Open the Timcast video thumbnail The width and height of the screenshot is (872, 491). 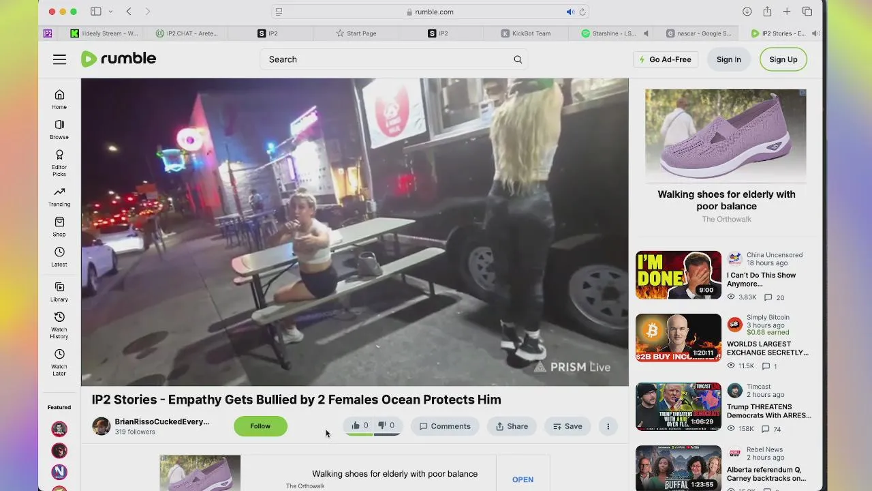[679, 407]
